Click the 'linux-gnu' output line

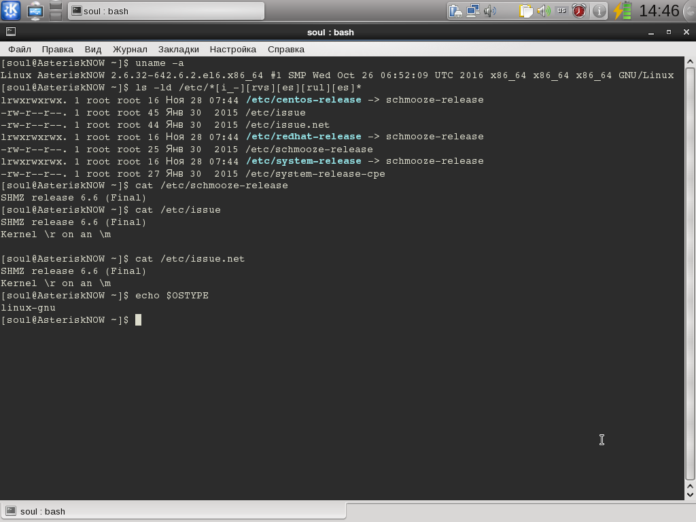28,308
